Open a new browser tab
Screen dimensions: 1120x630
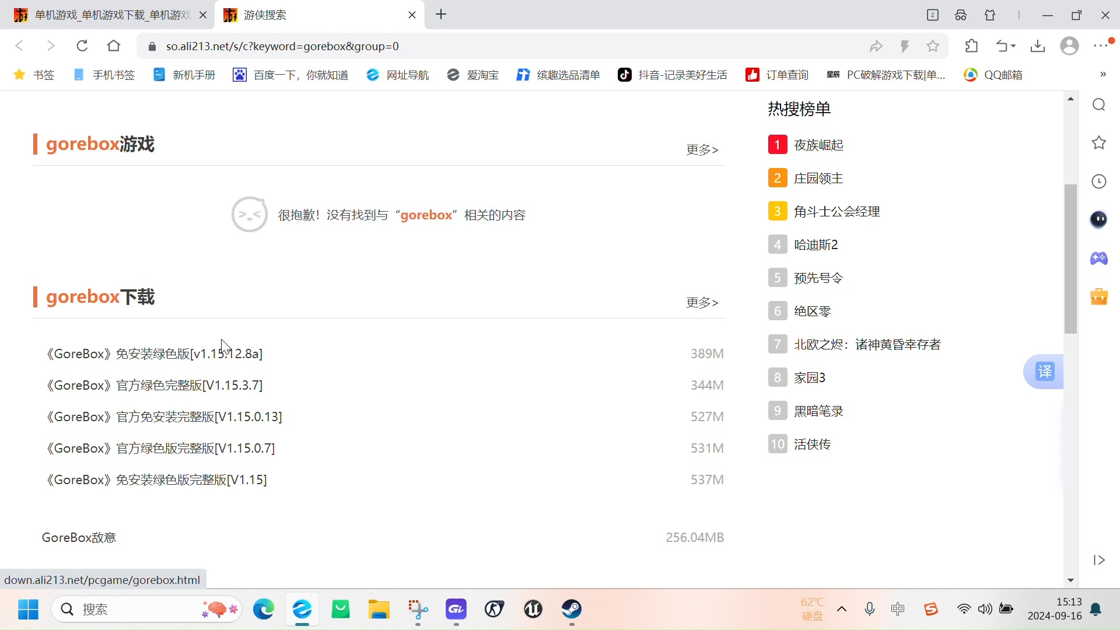441,15
